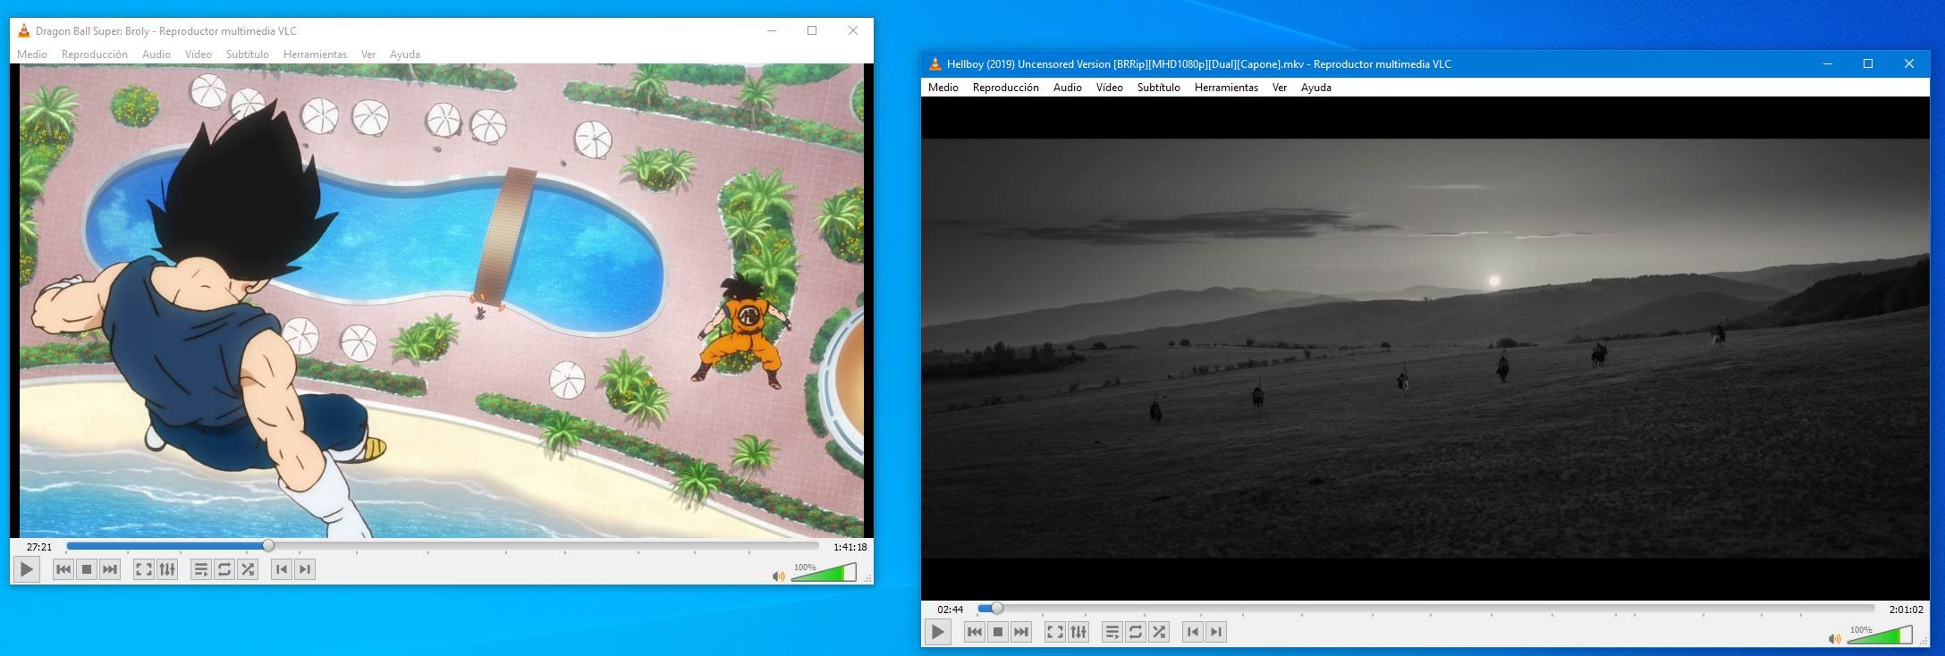Adjust volume slider in Hellboy window
This screenshot has width=1945, height=656.
click(x=1880, y=635)
